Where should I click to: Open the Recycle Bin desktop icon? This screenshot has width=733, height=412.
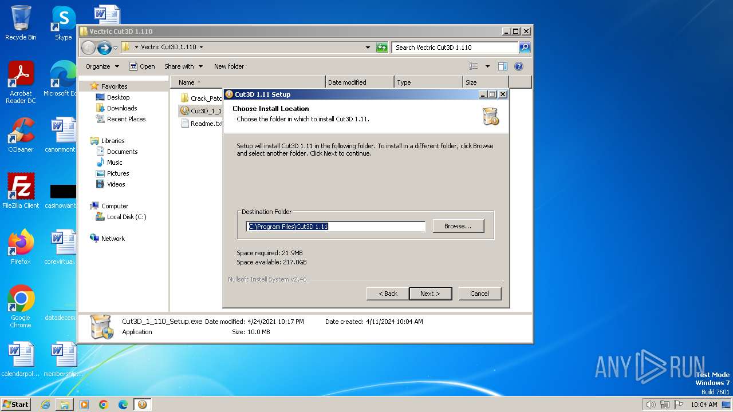[x=21, y=23]
